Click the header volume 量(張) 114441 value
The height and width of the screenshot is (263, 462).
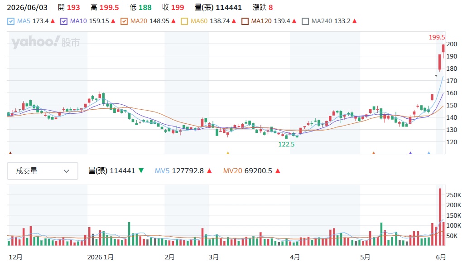tap(229, 7)
